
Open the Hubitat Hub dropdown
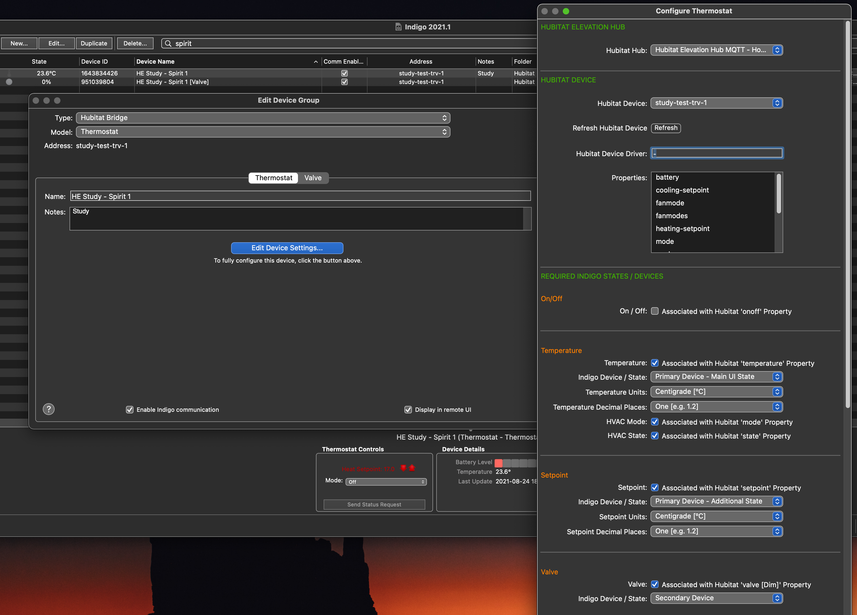coord(716,50)
